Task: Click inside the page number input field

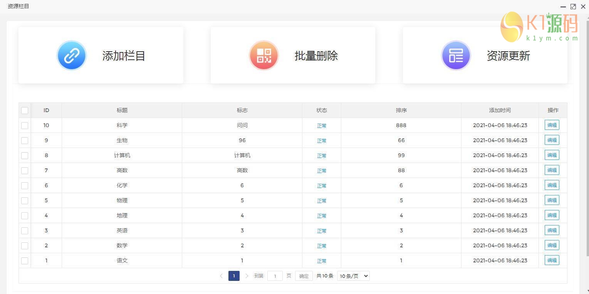Action: 275,276
